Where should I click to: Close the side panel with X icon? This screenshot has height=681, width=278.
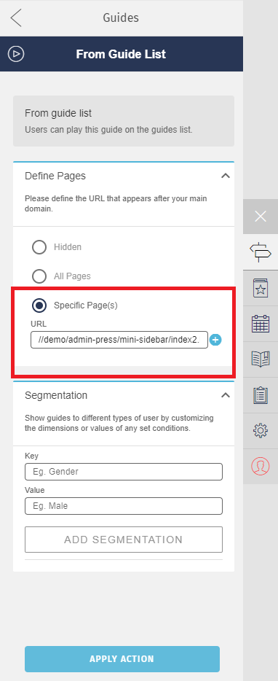point(261,217)
